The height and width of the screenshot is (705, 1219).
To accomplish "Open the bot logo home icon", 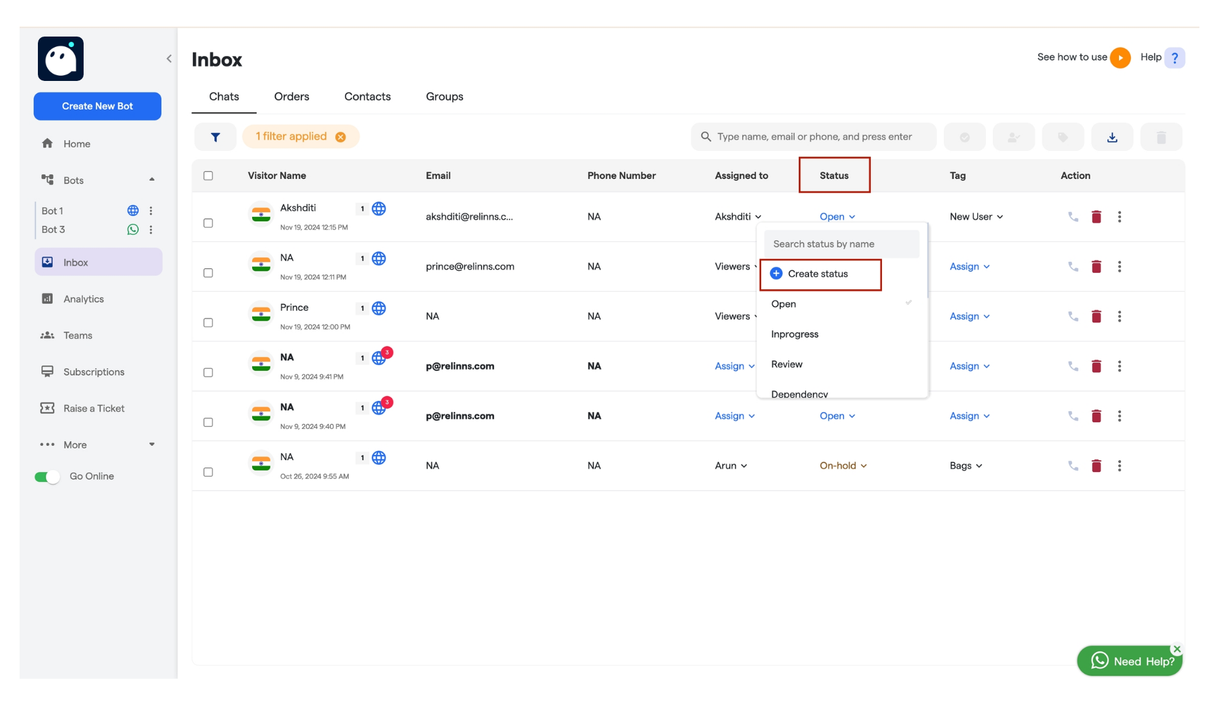I will pos(61,59).
